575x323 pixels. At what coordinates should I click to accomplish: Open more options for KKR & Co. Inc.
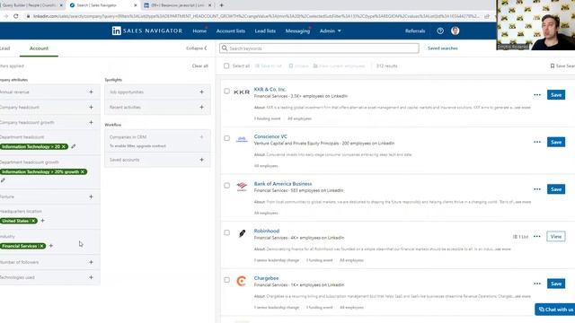pyautogui.click(x=537, y=95)
